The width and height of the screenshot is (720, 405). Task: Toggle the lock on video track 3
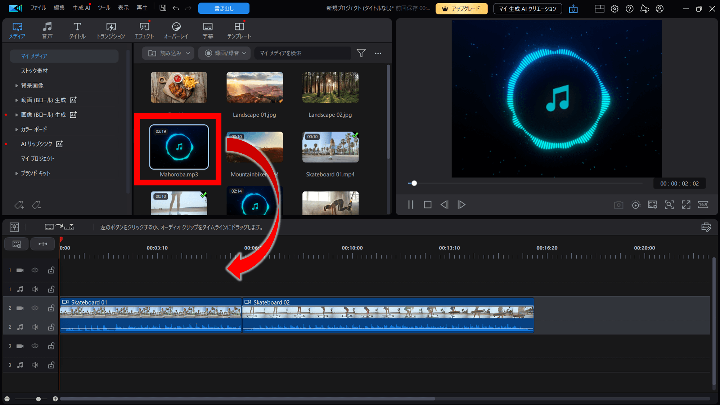51,346
